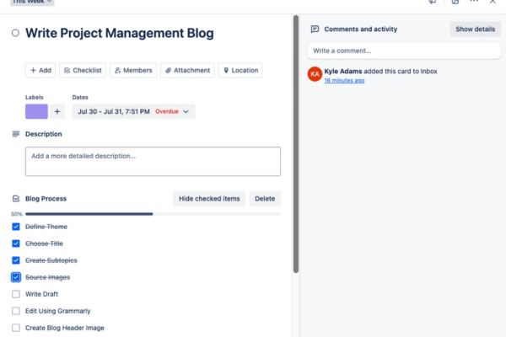
Task: Open the This Week list dropdown
Action: pyautogui.click(x=32, y=2)
